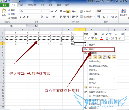Screen dimensions: 129x110
Task: Align text left in ribbon
Action: click(61, 17)
